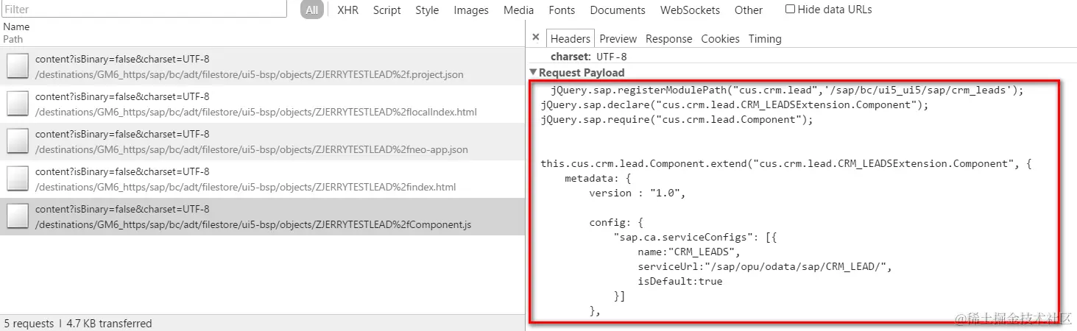Select the localIndex.html request row
Viewport: 1077px width, 331px height.
(x=263, y=104)
